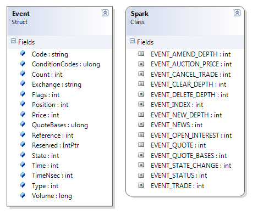Image resolution: width=258 pixels, height=215 pixels.
Task: Click the field icon beside State : int
Action: coord(23,155)
